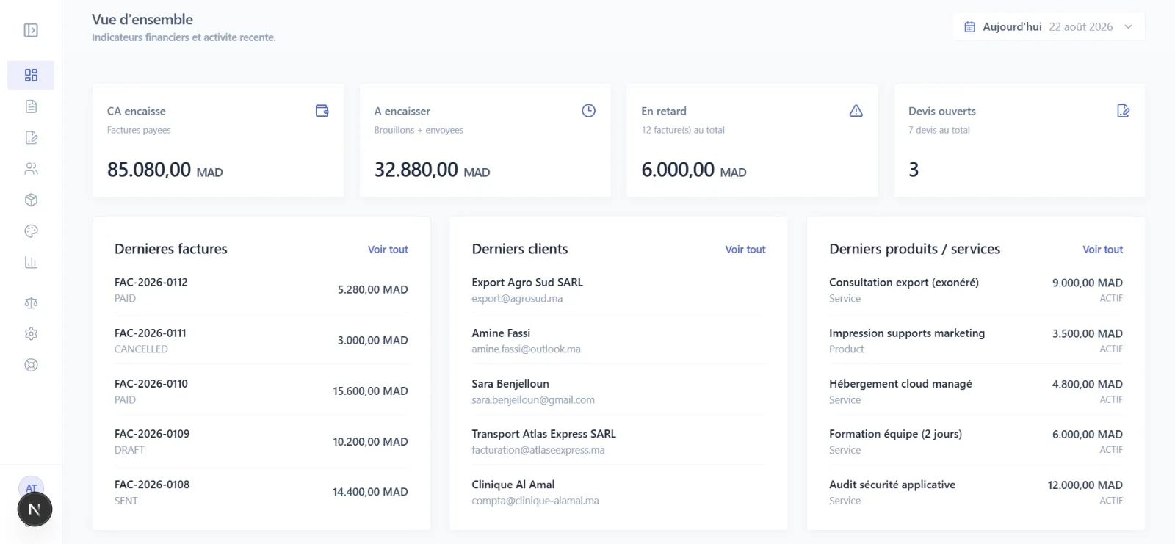Open invoice FAC-2026-0111

(261, 341)
